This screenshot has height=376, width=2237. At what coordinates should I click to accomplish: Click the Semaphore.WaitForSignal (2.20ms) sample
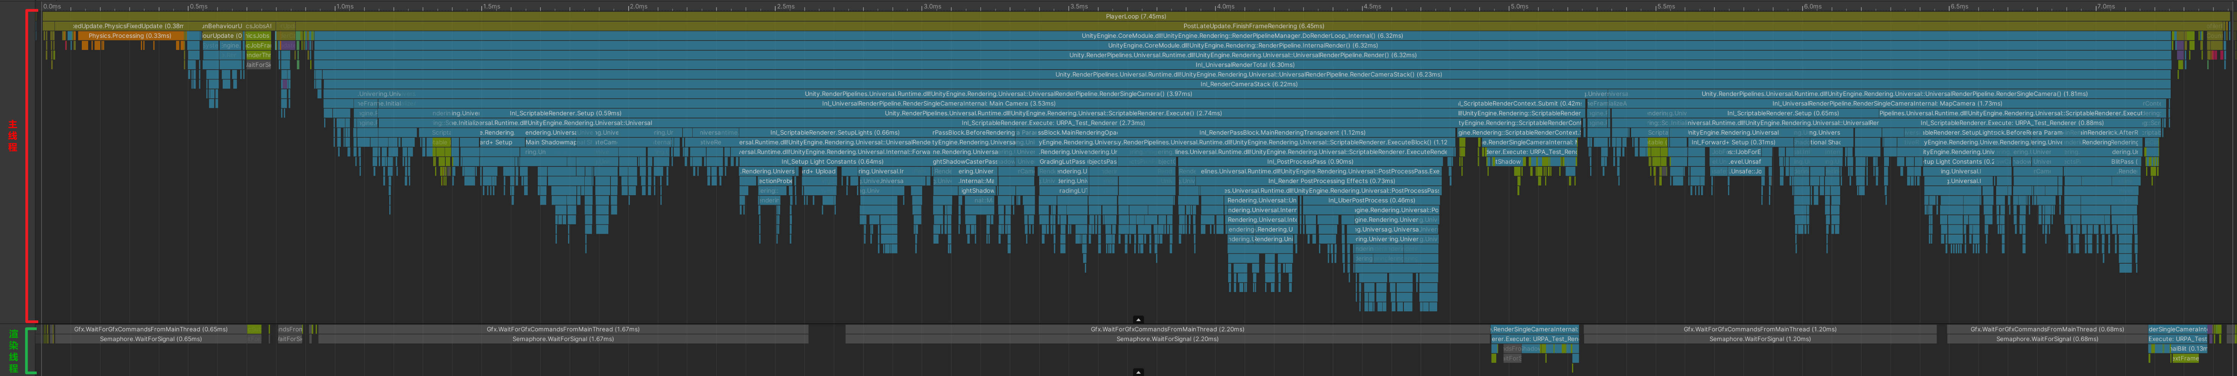(1167, 340)
